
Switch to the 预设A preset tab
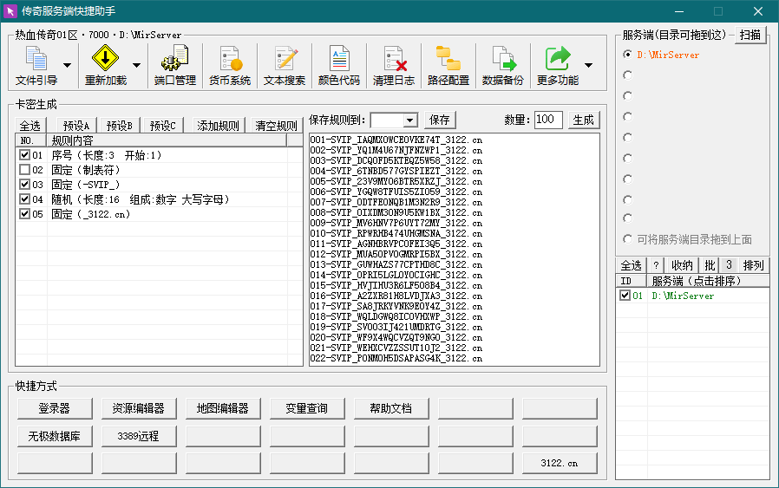coord(76,126)
